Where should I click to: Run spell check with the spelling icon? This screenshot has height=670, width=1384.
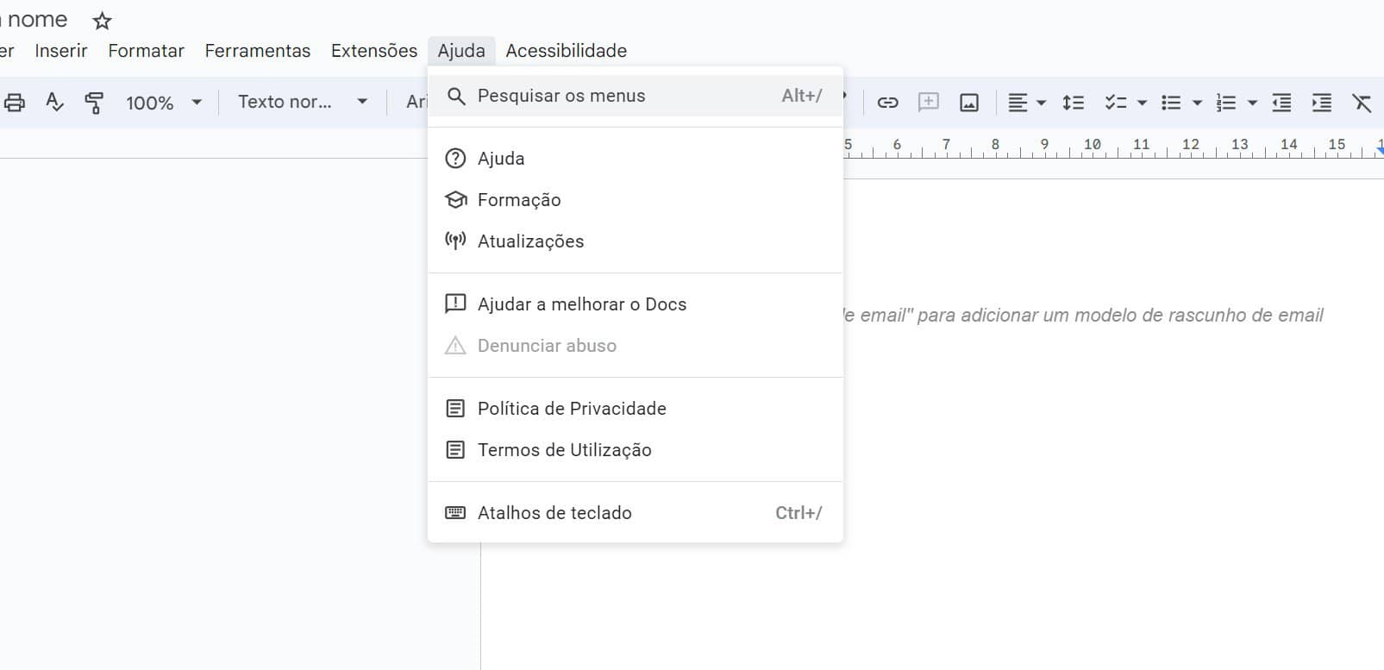tap(54, 103)
